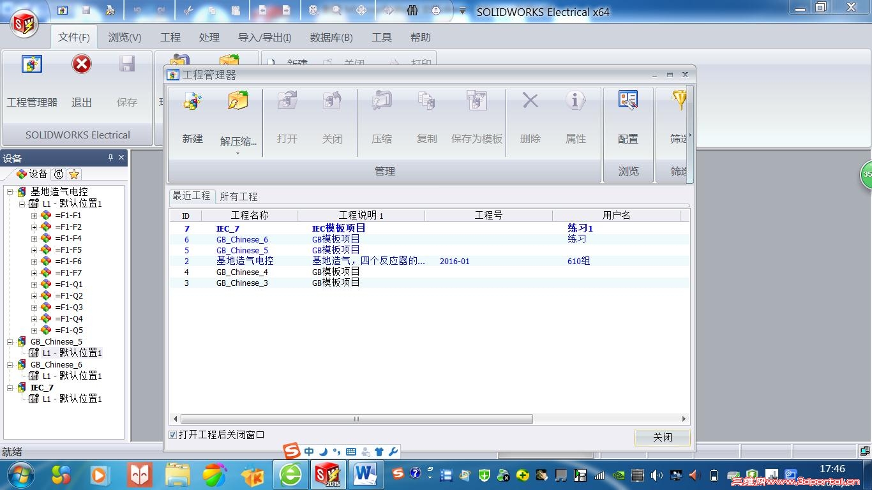
Task: Click the 保存 floppy icon in main ribbon
Action: coord(127,64)
